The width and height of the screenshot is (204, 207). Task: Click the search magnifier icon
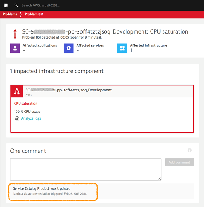(16, 5)
